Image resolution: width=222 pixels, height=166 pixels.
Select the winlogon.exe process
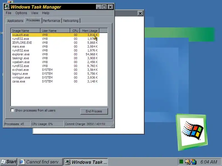pyautogui.click(x=56, y=78)
